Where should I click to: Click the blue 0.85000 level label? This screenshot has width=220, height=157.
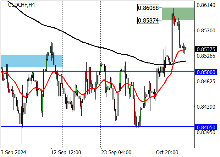coord(206,72)
